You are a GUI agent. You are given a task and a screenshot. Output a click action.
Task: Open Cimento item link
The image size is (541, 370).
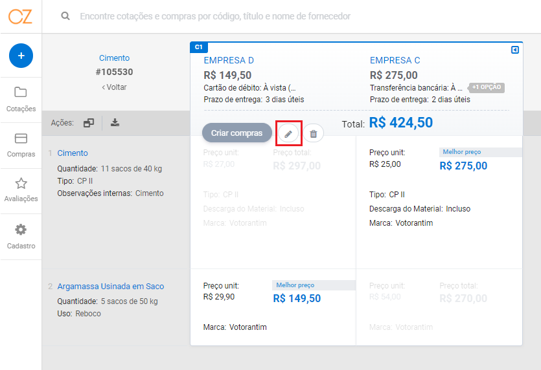click(x=73, y=153)
